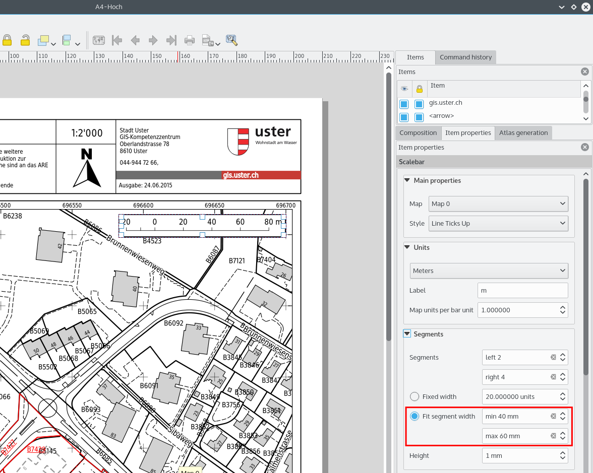Select the Fixed width radio button
This screenshot has height=473, width=593.
click(x=414, y=397)
